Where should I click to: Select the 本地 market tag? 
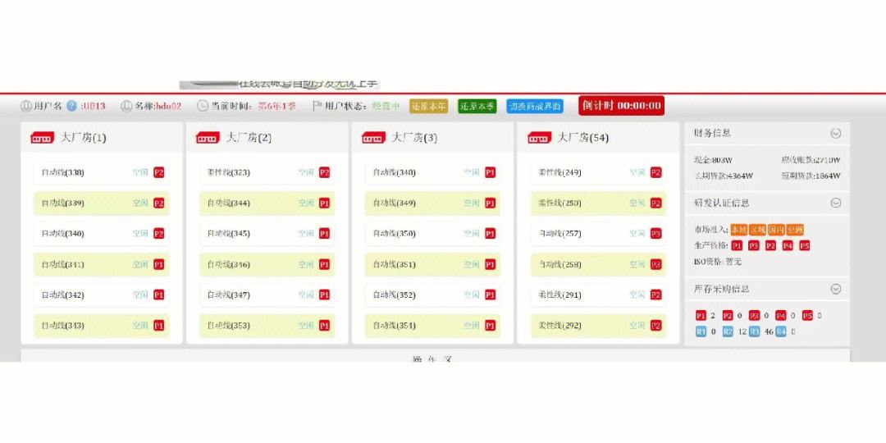tap(738, 230)
